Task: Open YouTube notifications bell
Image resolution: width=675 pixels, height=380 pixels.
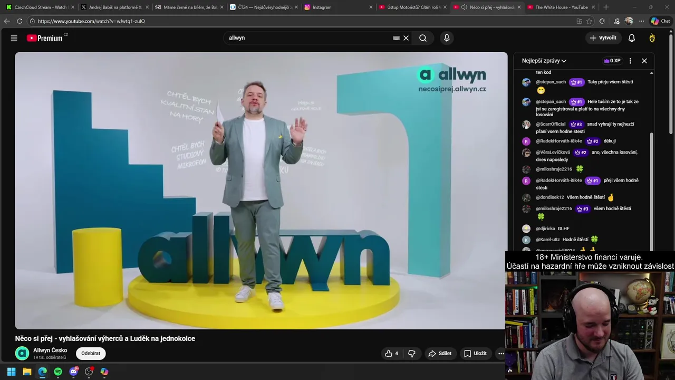Action: point(632,38)
